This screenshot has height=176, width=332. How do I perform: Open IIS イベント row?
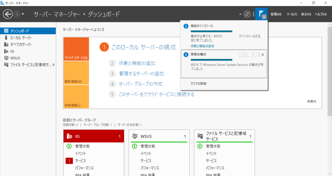pos(81,153)
